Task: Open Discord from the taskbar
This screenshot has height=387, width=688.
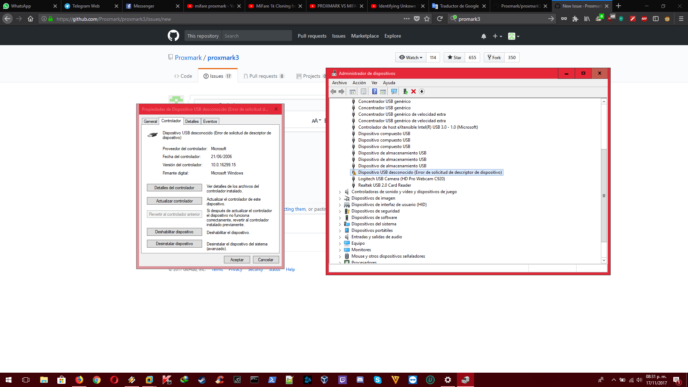Action: tap(360, 380)
